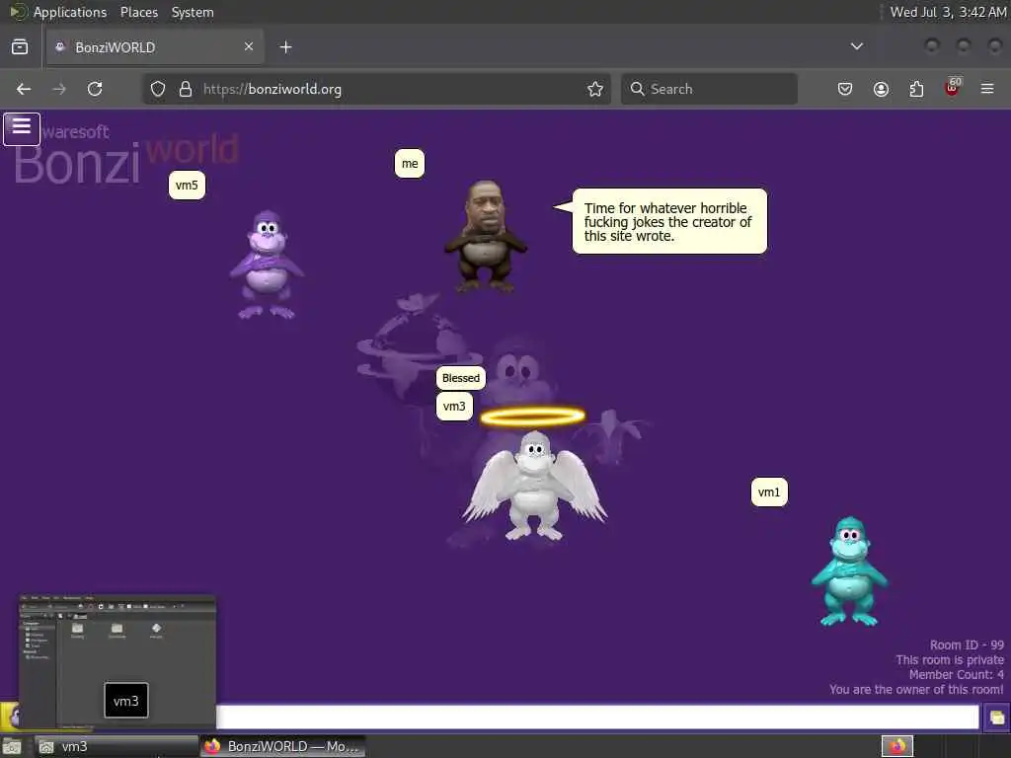This screenshot has width=1011, height=758.
Task: Reload the bonziworld.org page
Action: point(95,89)
